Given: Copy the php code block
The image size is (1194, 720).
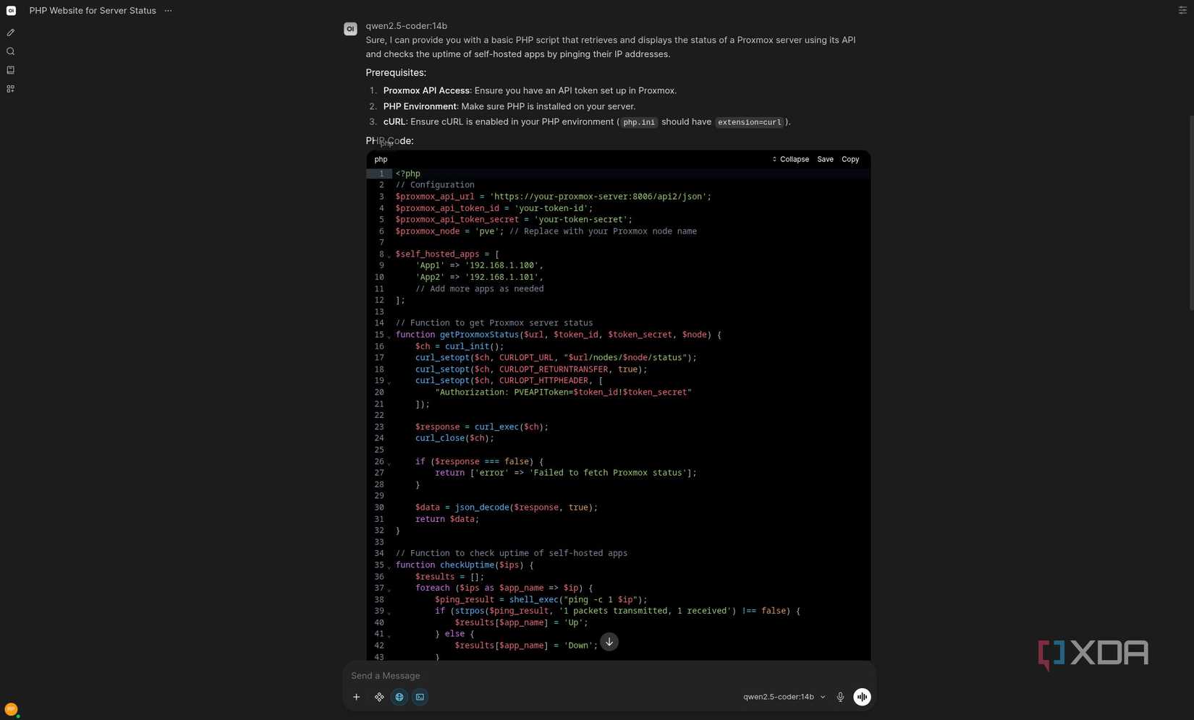Looking at the screenshot, I should (x=850, y=159).
